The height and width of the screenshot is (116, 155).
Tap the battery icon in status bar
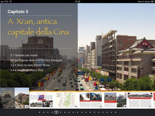tap(153, 2)
